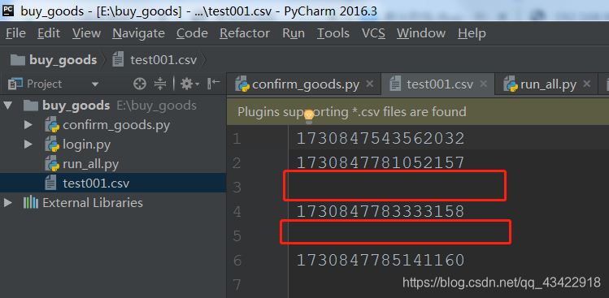Open the Project panel settings gear
609x298 pixels.
(189, 84)
